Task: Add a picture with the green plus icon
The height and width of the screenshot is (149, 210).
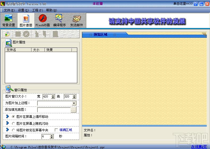Action: [7, 34]
